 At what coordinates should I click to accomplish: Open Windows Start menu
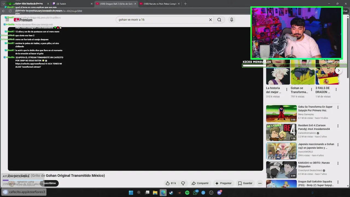[131, 193]
